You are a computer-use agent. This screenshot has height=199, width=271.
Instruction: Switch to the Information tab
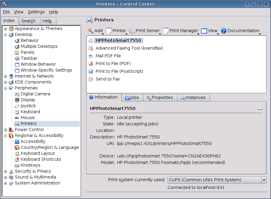tap(104, 97)
